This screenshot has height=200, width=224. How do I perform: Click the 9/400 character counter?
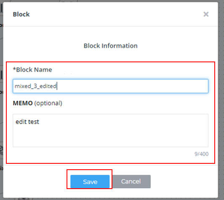[x=201, y=154]
